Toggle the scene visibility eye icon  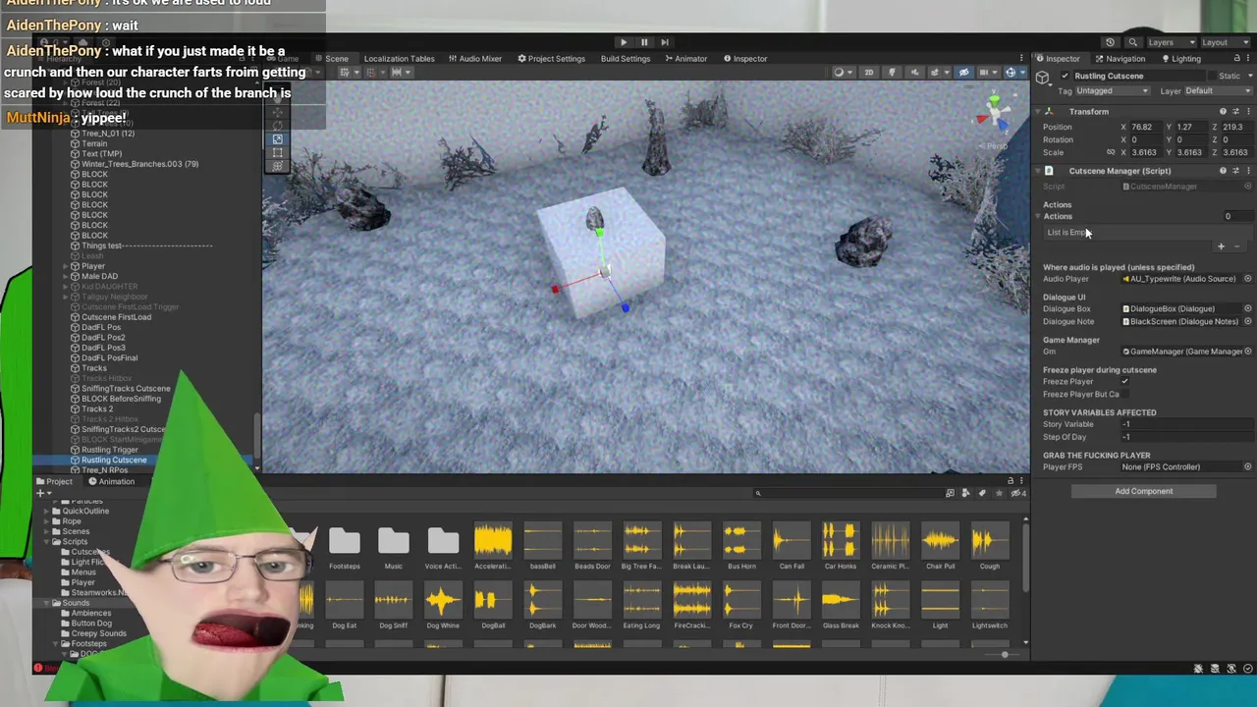(x=963, y=73)
